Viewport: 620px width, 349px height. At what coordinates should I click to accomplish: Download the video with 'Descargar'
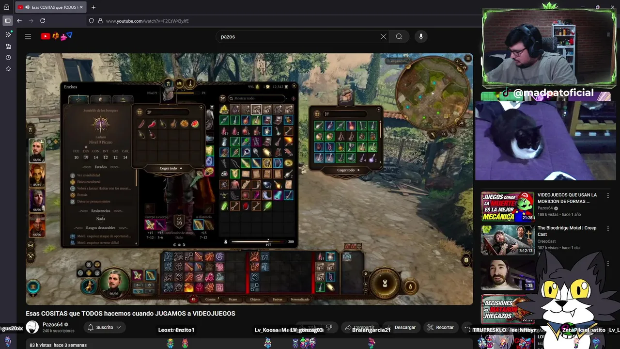401,328
